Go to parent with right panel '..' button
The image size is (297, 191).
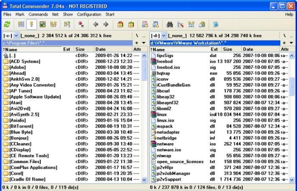(291, 36)
